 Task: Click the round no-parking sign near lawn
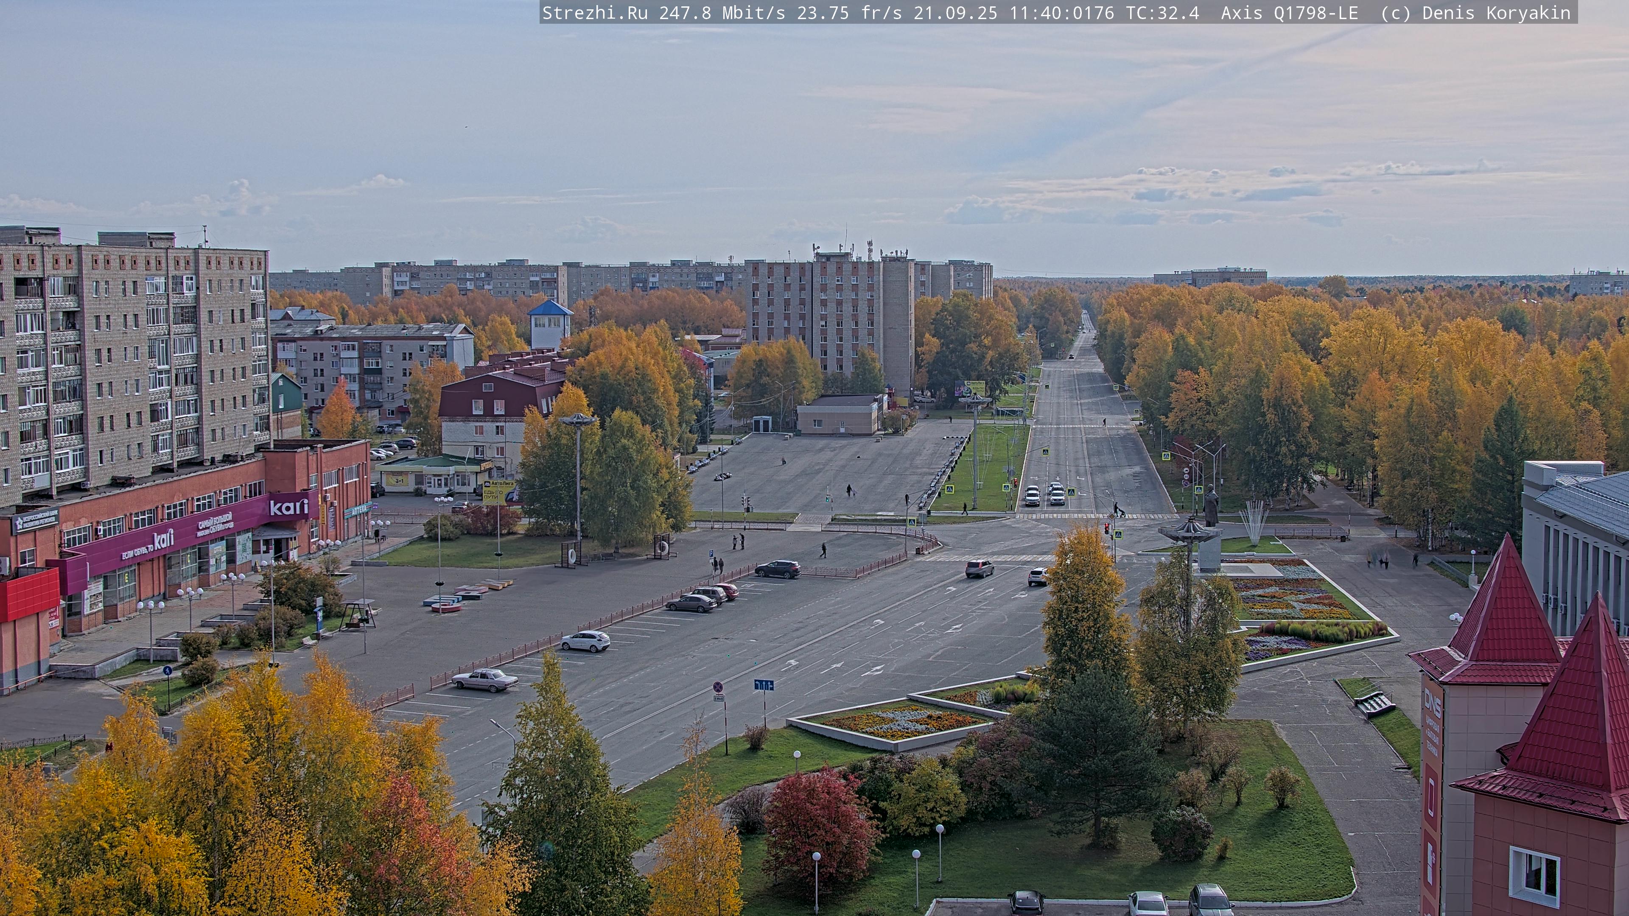tap(718, 687)
